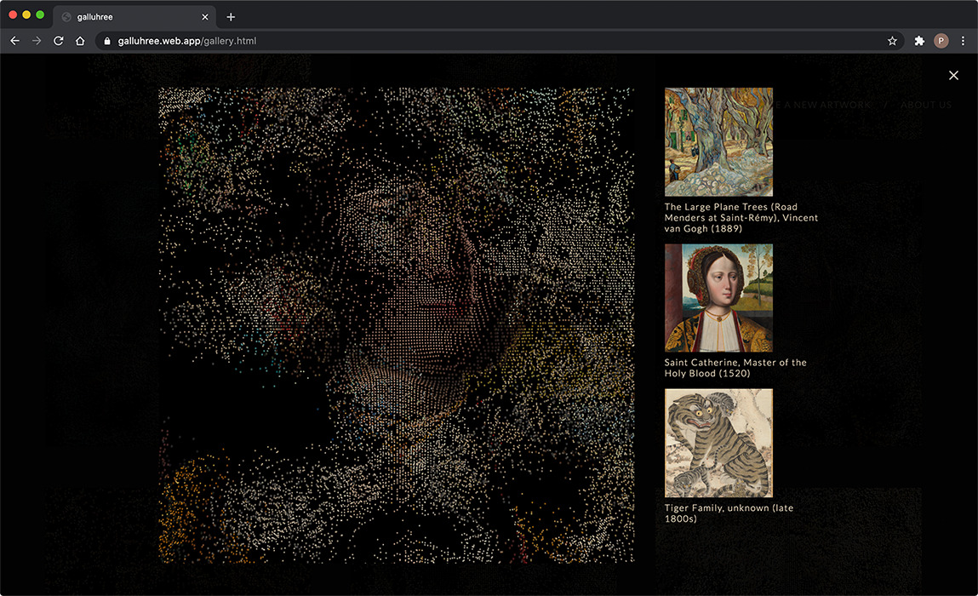
Task: Minimize window with yellow button
Action: coord(26,14)
